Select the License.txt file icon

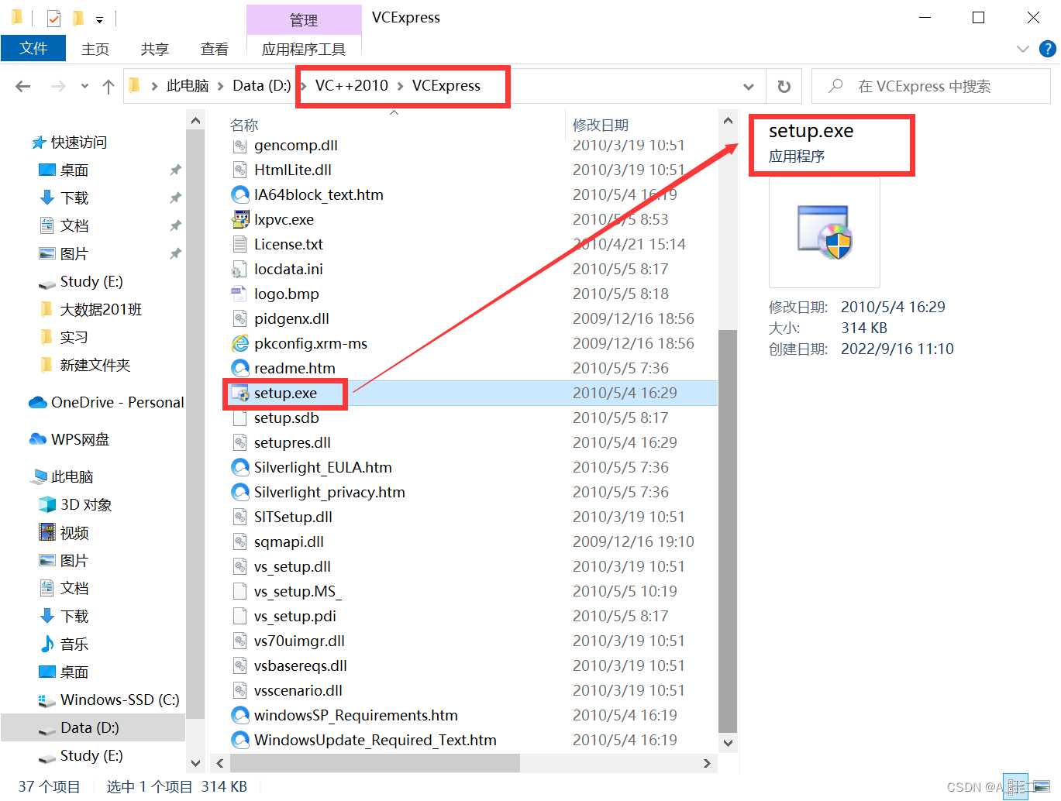click(240, 244)
